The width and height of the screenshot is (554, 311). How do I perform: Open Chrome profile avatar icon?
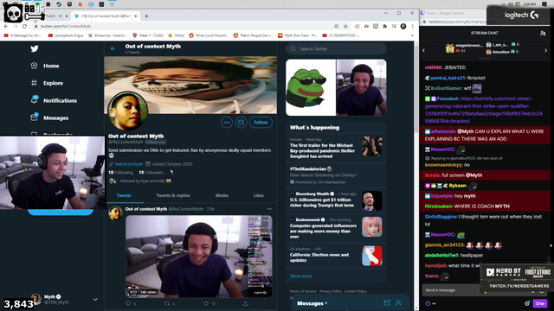click(403, 27)
